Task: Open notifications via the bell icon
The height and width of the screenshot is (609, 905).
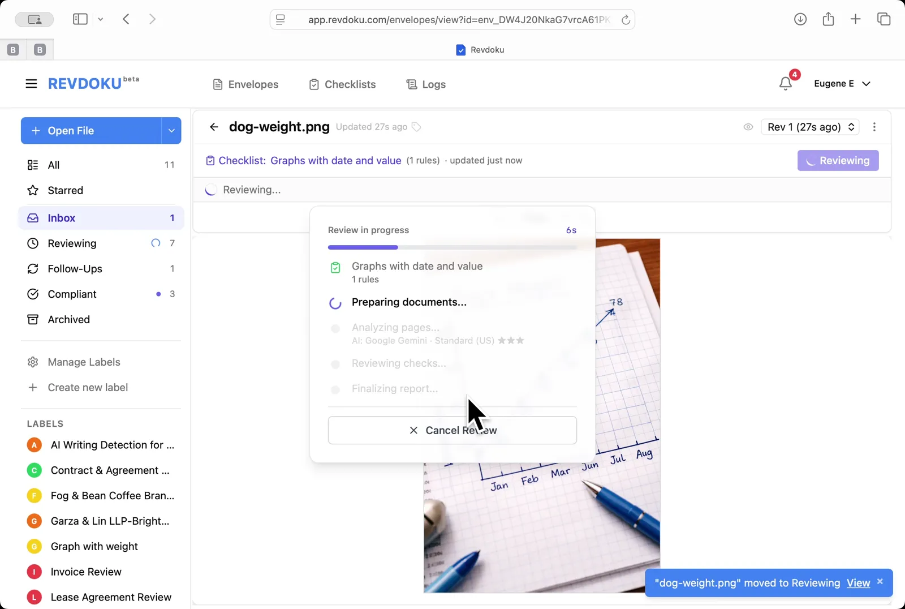Action: [786, 83]
